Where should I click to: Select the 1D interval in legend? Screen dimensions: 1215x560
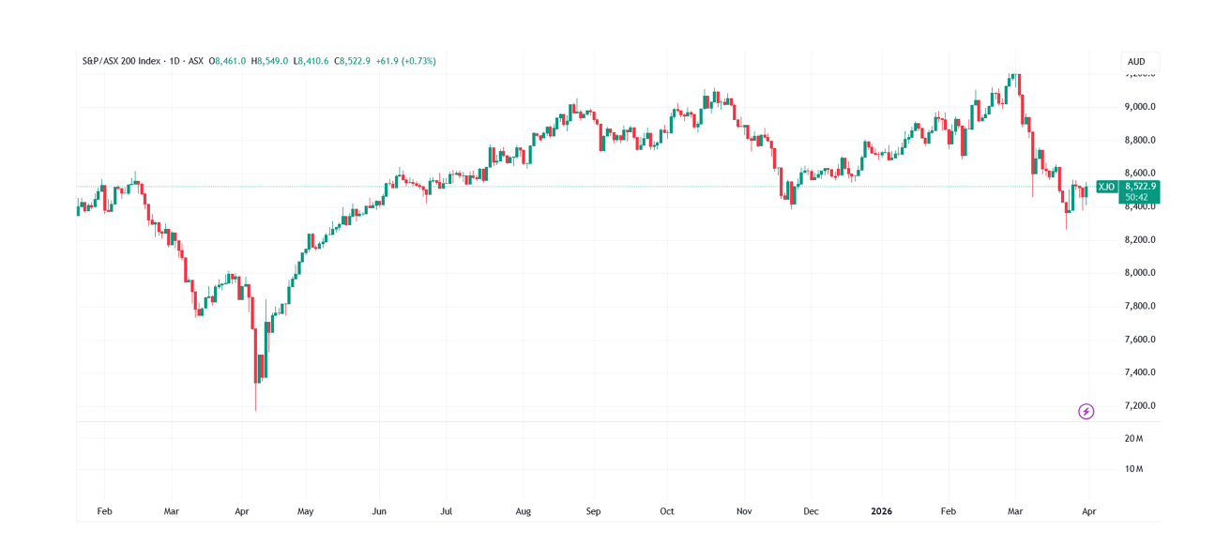[175, 61]
